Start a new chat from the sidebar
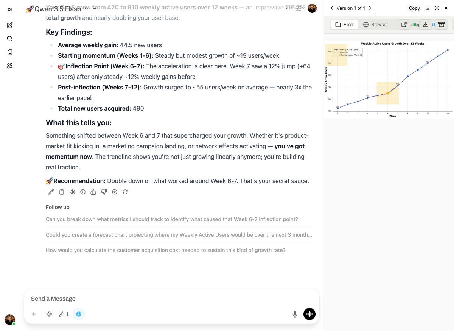 [x=9, y=25]
